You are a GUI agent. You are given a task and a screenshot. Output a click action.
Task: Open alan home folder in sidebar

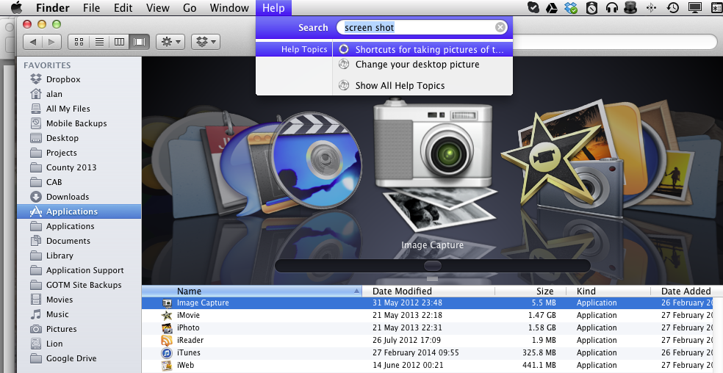[x=79, y=94]
